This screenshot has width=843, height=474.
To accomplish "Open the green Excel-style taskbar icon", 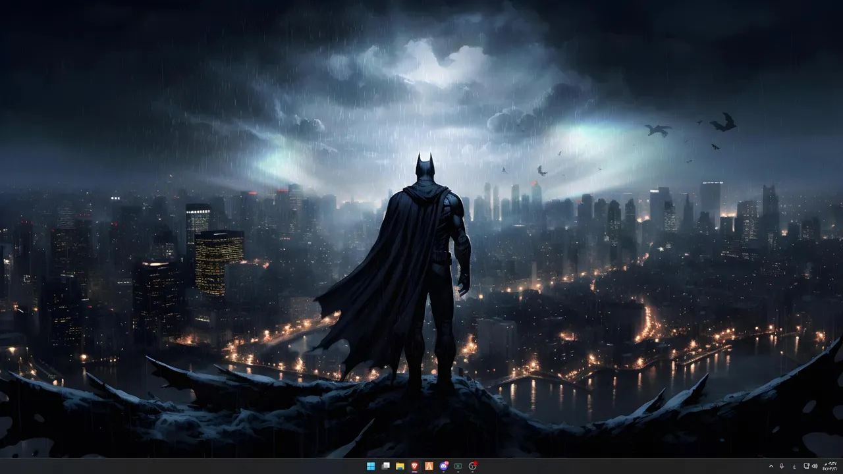I will [458, 466].
